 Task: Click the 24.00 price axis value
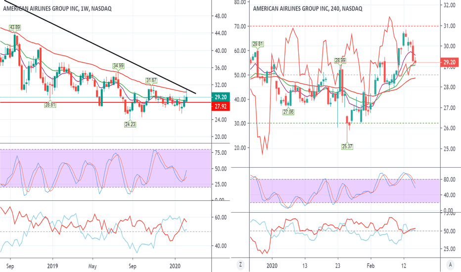221,120
